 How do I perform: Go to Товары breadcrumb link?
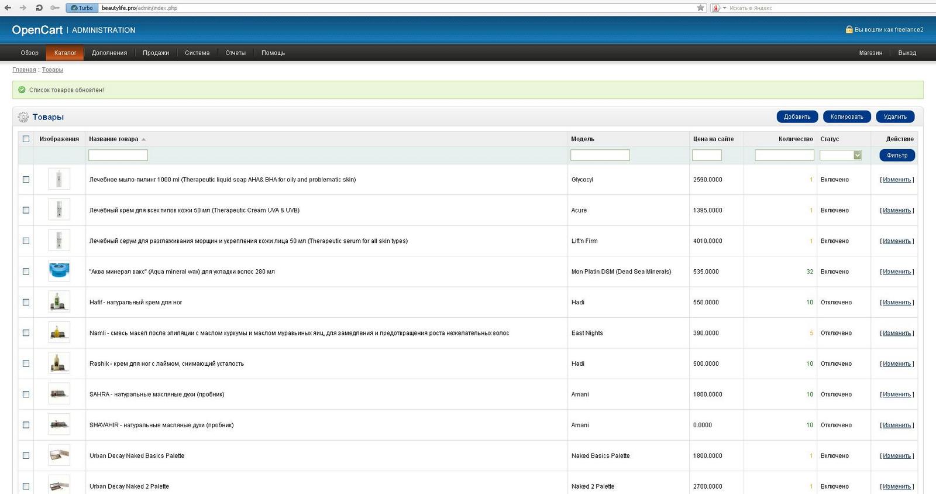[53, 70]
